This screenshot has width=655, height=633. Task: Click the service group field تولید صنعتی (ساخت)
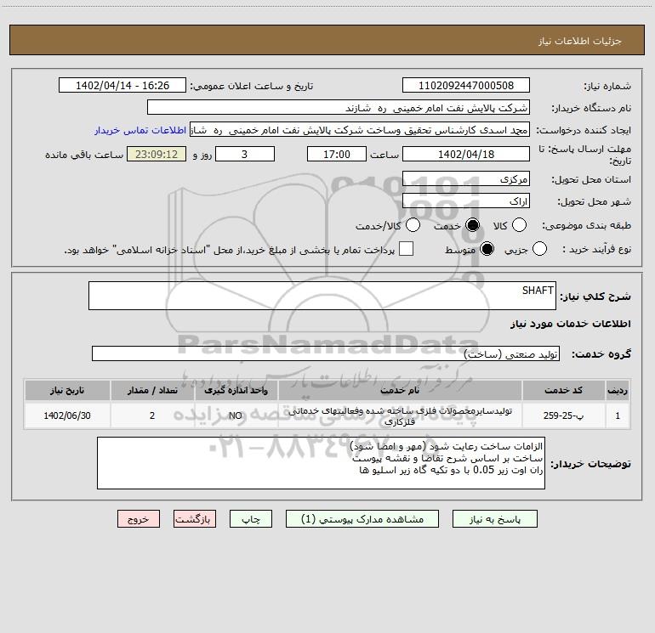coord(326,353)
